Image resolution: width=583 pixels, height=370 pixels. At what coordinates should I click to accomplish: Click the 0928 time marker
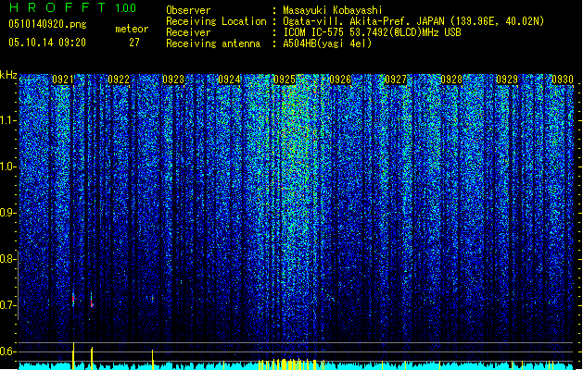tap(451, 80)
